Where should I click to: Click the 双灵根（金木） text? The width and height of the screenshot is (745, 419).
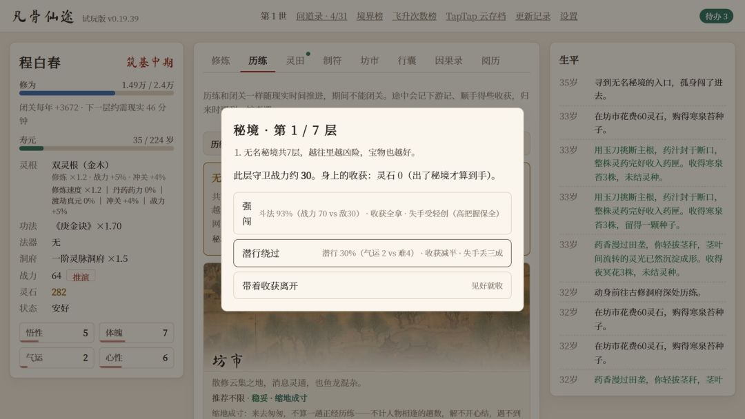tap(81, 165)
